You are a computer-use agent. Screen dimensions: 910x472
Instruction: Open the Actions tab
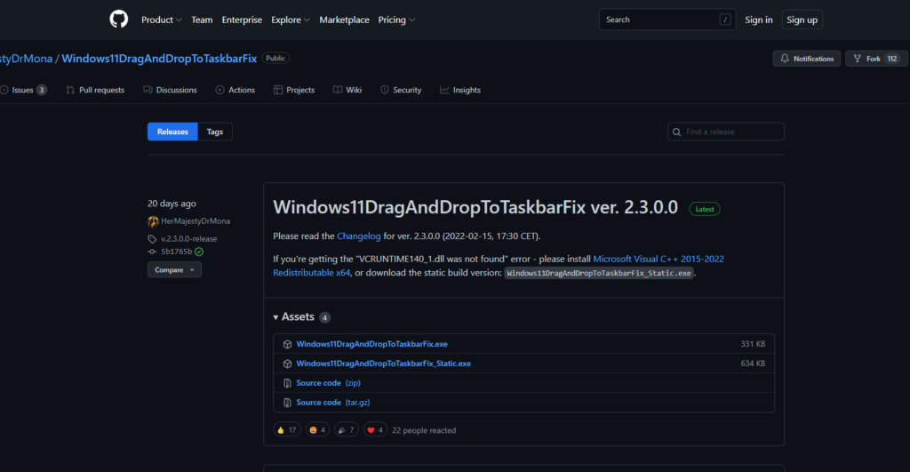[x=235, y=90]
